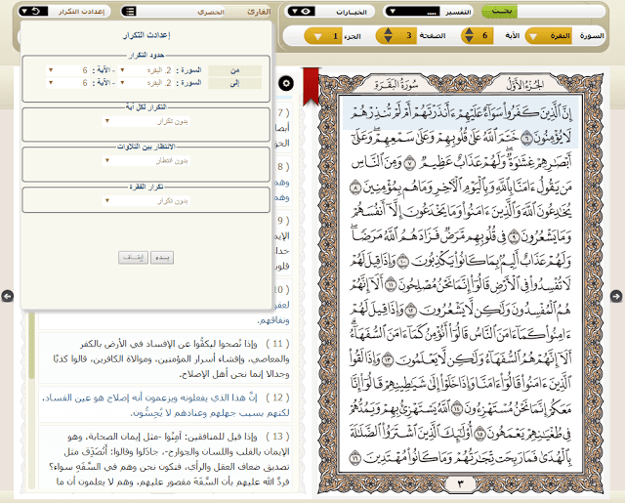Increase the الآية number with up arrow
The width and height of the screenshot is (625, 503).
[x=469, y=31]
